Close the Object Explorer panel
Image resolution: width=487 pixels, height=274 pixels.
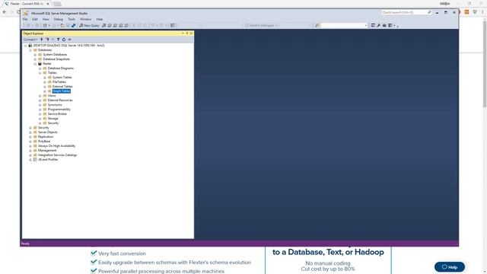coord(191,33)
